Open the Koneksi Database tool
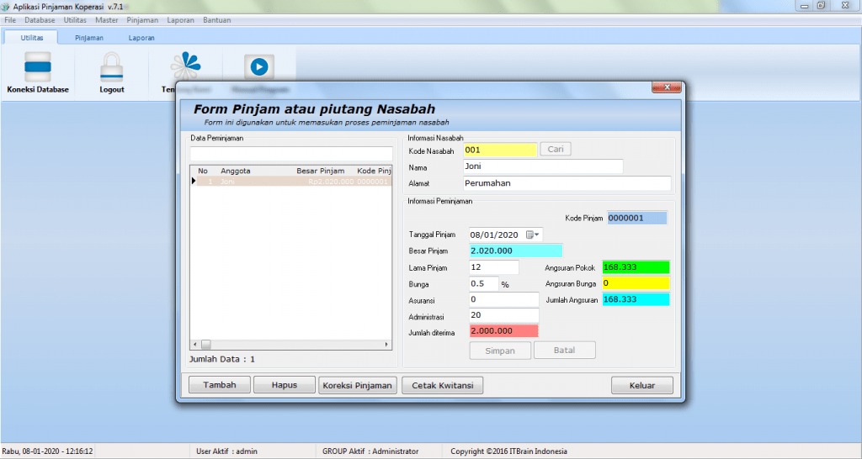This screenshot has width=862, height=459. pyautogui.click(x=37, y=73)
